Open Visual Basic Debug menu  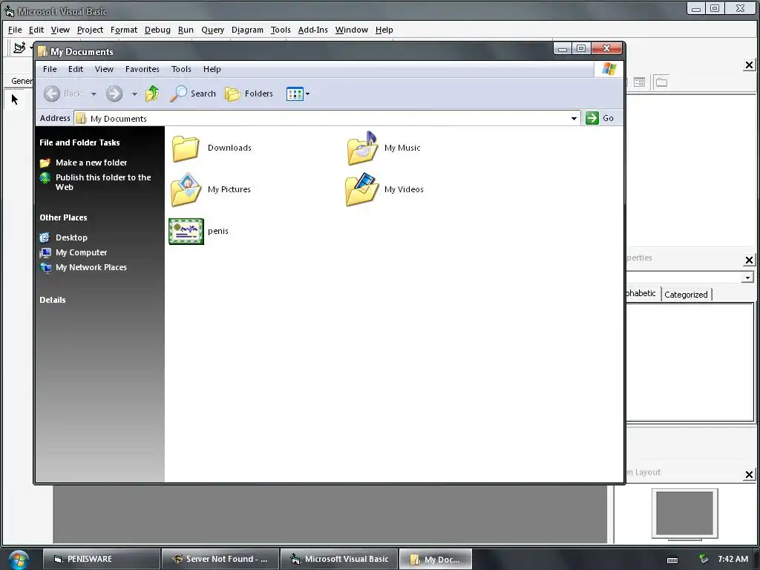(157, 30)
